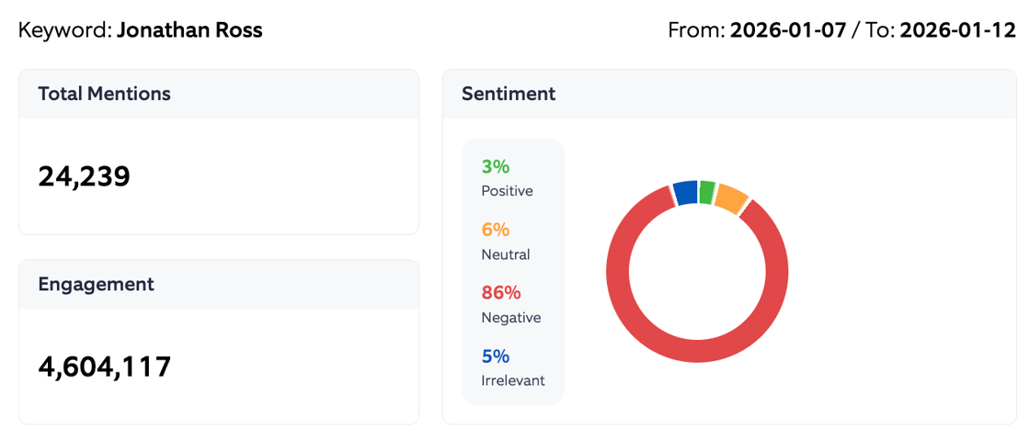Image resolution: width=1030 pixels, height=440 pixels.
Task: Click the 24,239 mentions value
Action: point(84,176)
